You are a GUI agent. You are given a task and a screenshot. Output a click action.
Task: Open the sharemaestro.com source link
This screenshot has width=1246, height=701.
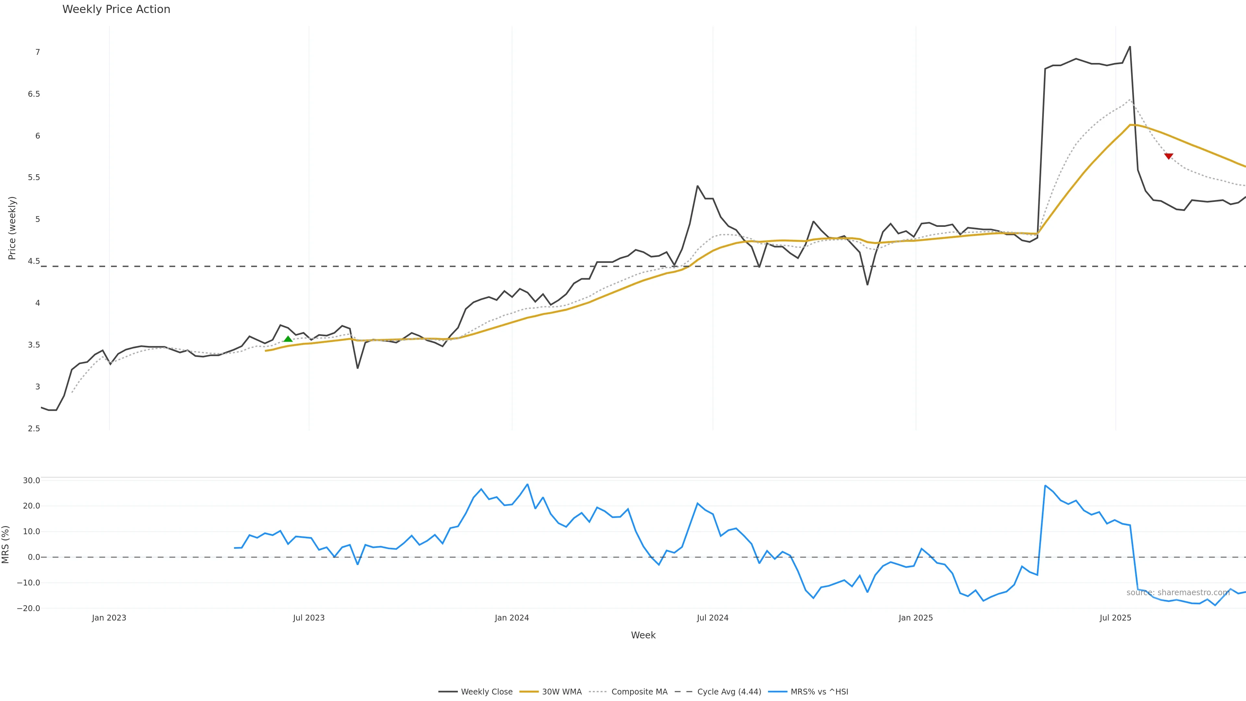[x=1178, y=593]
